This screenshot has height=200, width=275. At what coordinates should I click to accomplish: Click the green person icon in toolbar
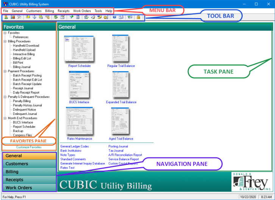pyautogui.click(x=6, y=17)
